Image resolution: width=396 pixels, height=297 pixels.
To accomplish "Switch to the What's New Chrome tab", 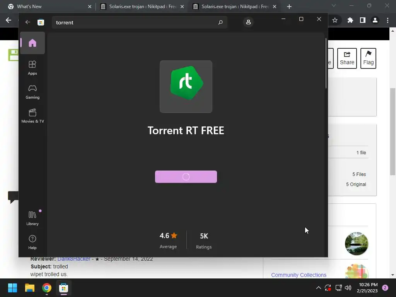I will tap(49, 7).
